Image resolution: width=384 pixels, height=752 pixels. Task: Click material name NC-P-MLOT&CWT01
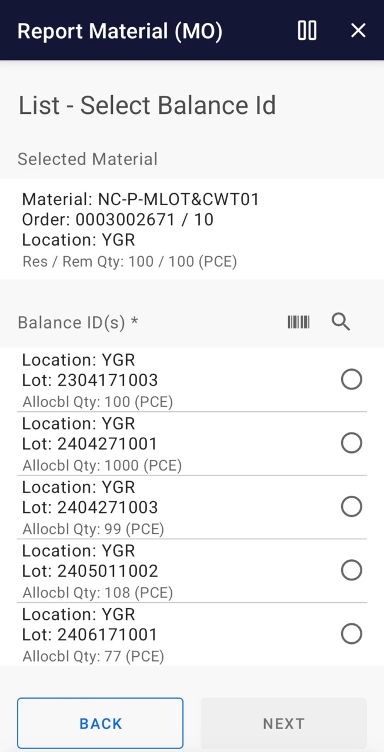tap(141, 200)
